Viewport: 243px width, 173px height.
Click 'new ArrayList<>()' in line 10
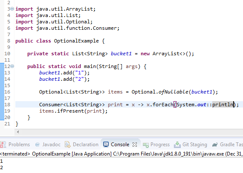point(166,54)
